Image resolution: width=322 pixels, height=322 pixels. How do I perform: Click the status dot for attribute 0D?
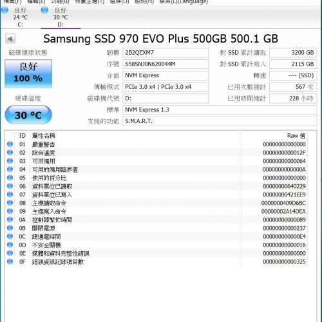tap(10, 245)
